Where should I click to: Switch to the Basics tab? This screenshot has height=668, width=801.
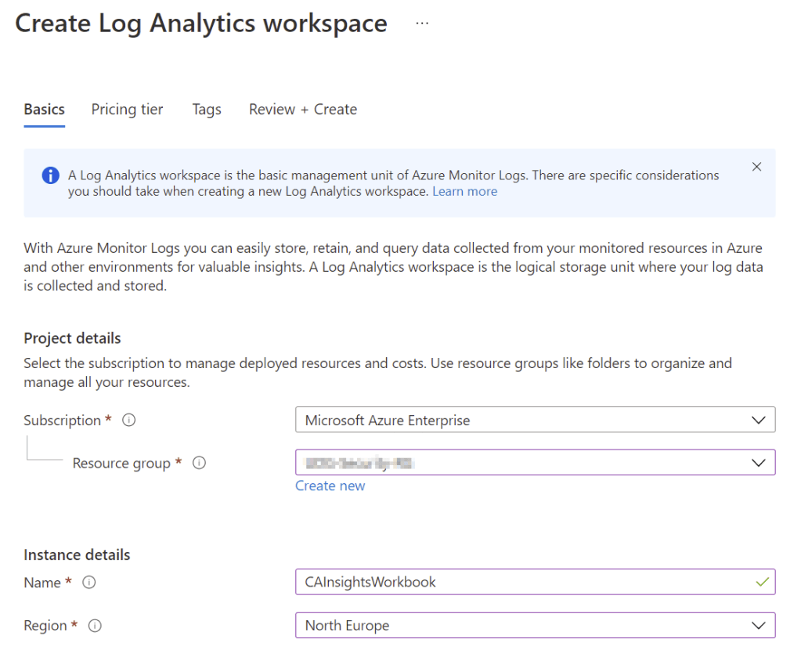[45, 110]
